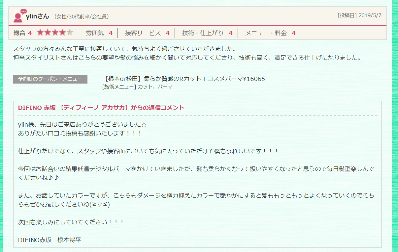Click the gray 予約時のクーポン・メニュー badge
Image resolution: width=398 pixels, height=252 pixels.
pos(50,79)
